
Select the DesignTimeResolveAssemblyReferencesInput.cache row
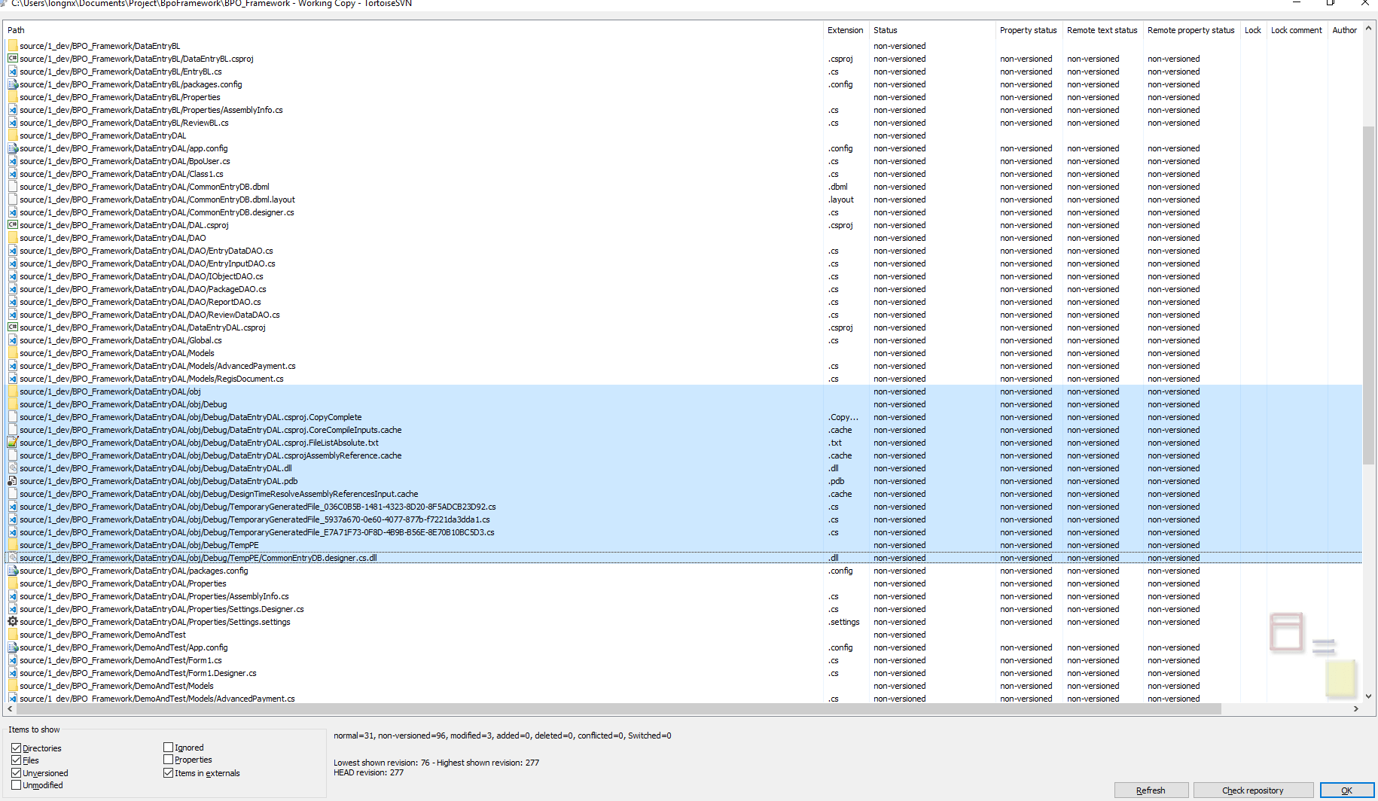pos(683,494)
